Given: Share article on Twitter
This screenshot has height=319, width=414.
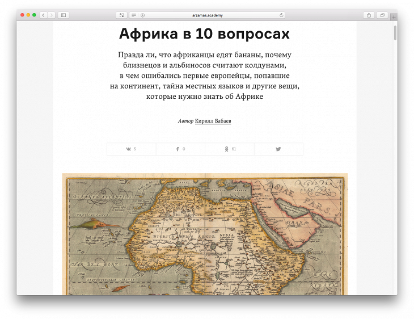Looking at the screenshot, I should click(278, 149).
